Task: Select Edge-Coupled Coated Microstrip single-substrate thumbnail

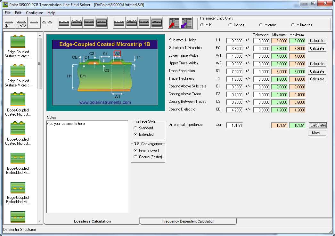Action: click(x=18, y=99)
